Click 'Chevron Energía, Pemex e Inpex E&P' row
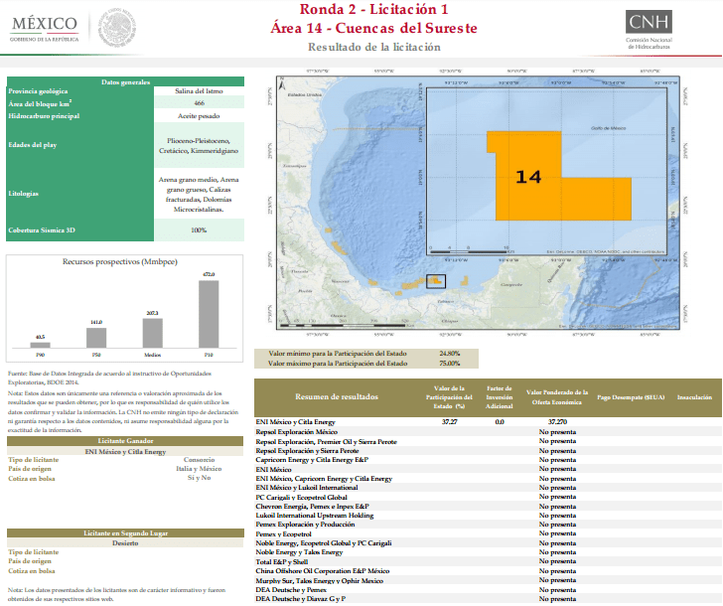 pos(488,507)
